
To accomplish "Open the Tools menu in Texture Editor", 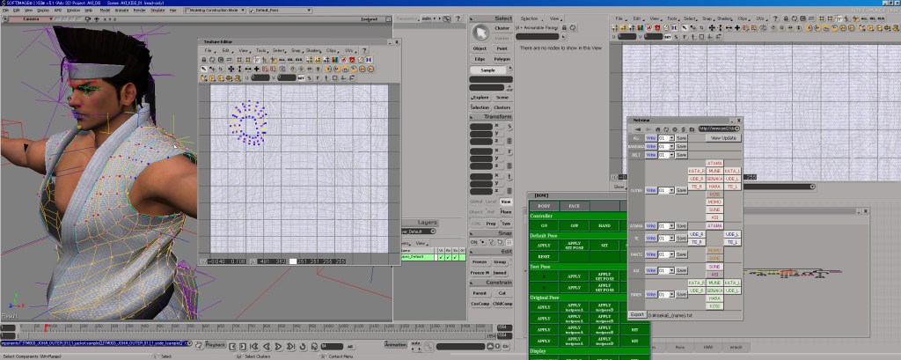I will pyautogui.click(x=261, y=50).
